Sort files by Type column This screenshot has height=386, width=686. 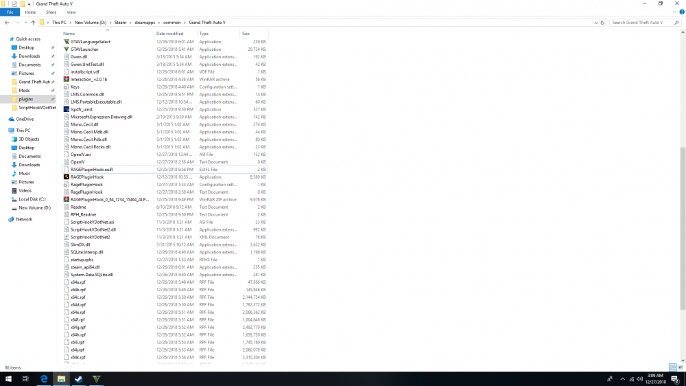[x=218, y=33]
